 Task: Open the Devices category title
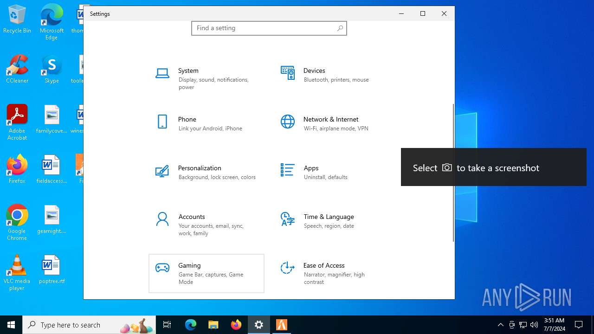click(x=314, y=71)
